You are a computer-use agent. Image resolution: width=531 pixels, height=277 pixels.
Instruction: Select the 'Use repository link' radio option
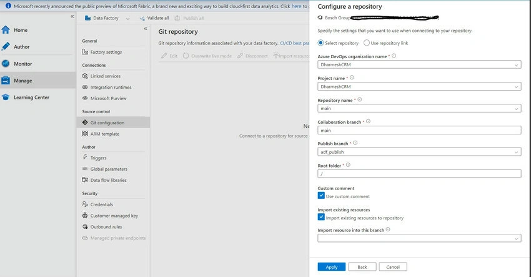point(367,43)
